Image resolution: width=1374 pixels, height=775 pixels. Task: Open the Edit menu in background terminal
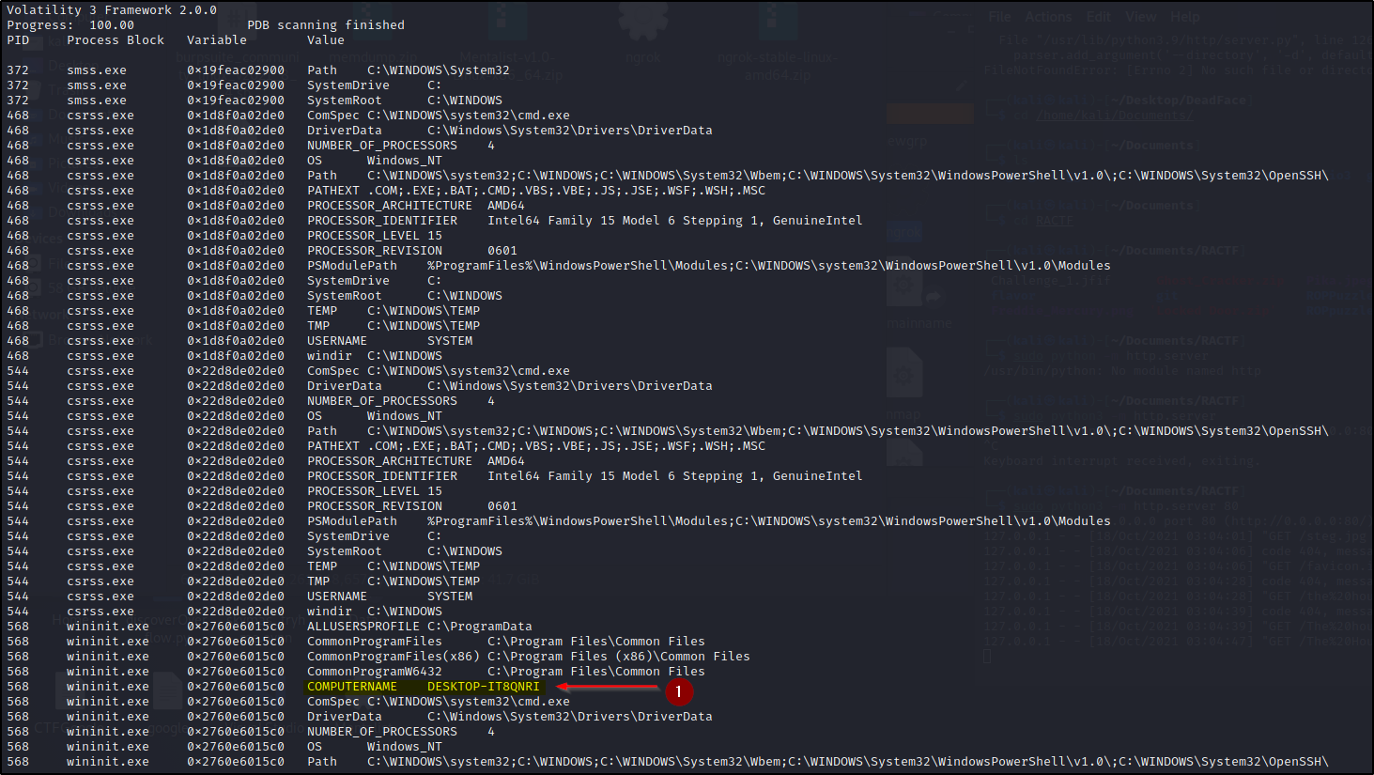tap(1098, 17)
